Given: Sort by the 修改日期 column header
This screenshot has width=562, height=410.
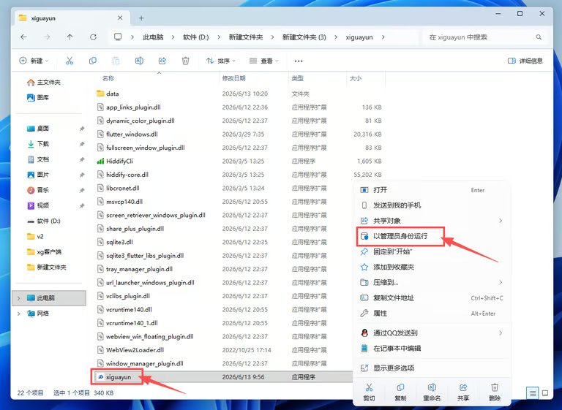Looking at the screenshot, I should 234,78.
